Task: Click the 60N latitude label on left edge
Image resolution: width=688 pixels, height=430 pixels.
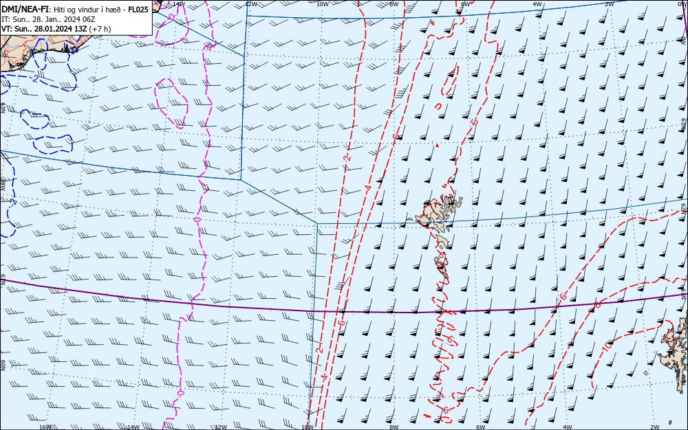Action: [3, 365]
